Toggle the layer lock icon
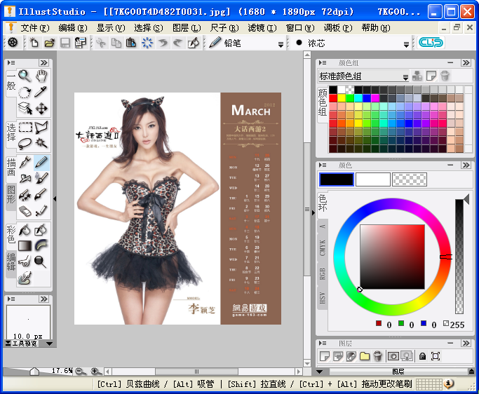The height and width of the screenshot is (394, 479). point(422,356)
